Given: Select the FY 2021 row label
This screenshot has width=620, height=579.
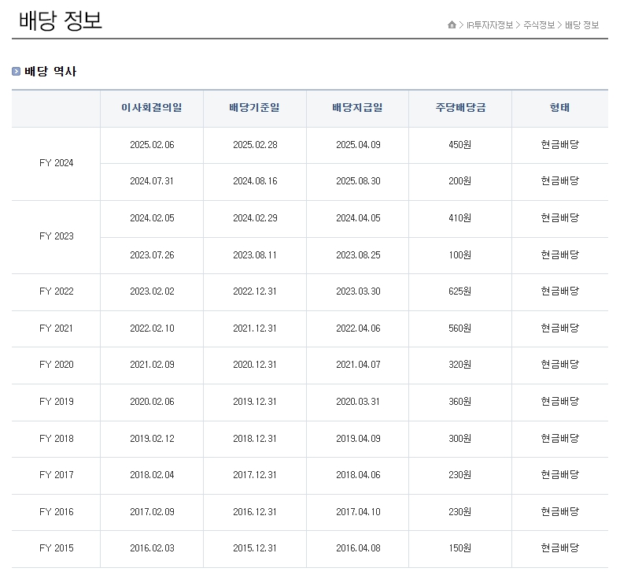Looking at the screenshot, I should tap(56, 328).
